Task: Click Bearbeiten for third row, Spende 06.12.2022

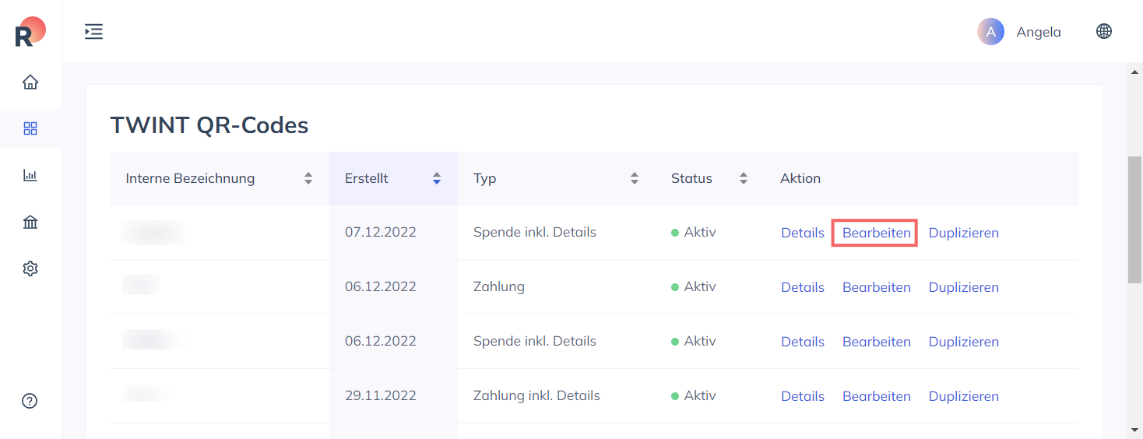Action: point(877,342)
